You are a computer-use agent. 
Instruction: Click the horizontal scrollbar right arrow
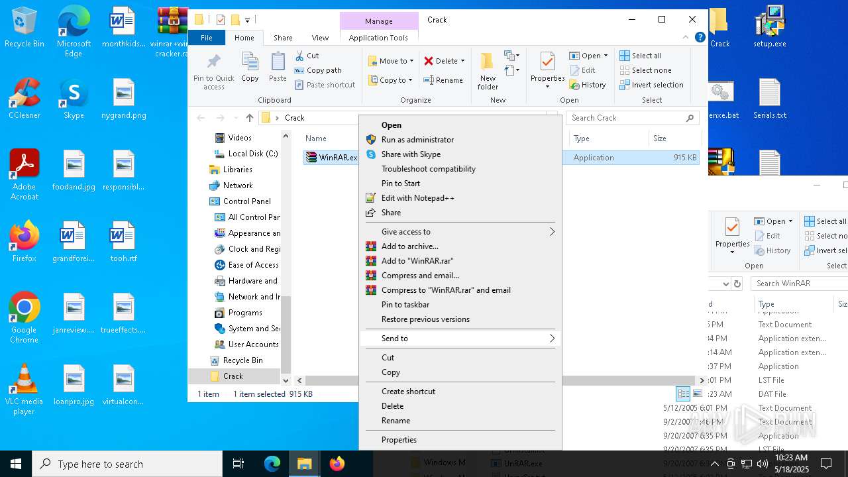pos(702,380)
